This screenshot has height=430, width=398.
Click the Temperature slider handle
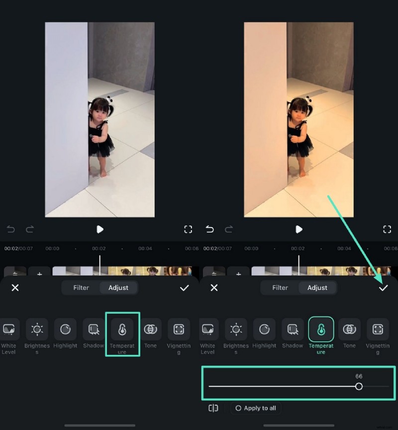point(360,386)
